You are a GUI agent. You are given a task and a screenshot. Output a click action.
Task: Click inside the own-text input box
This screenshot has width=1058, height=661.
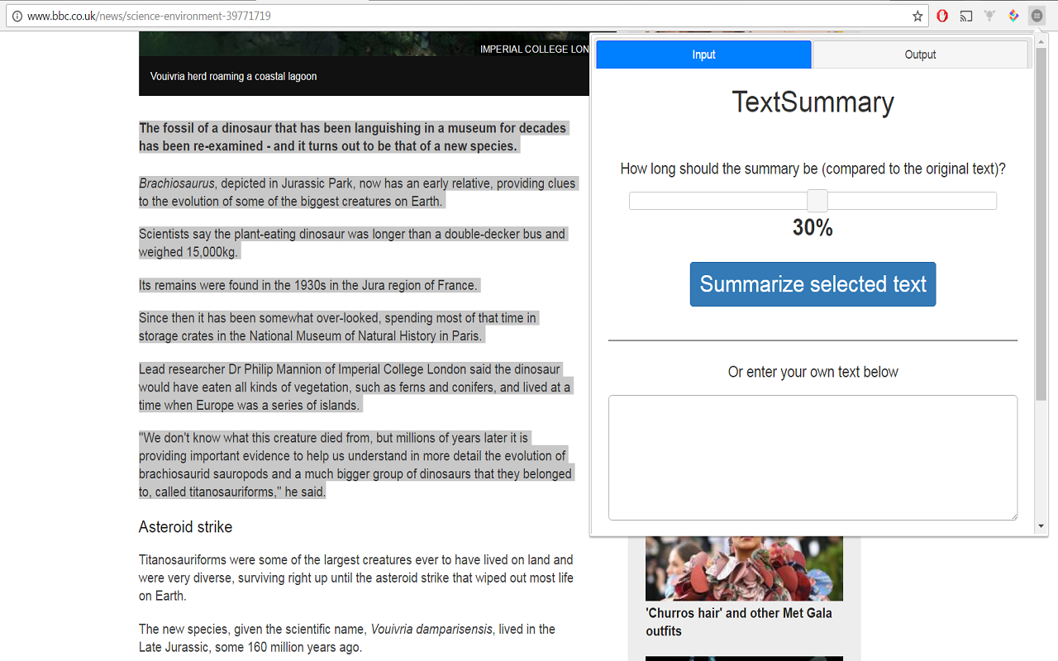tap(813, 458)
